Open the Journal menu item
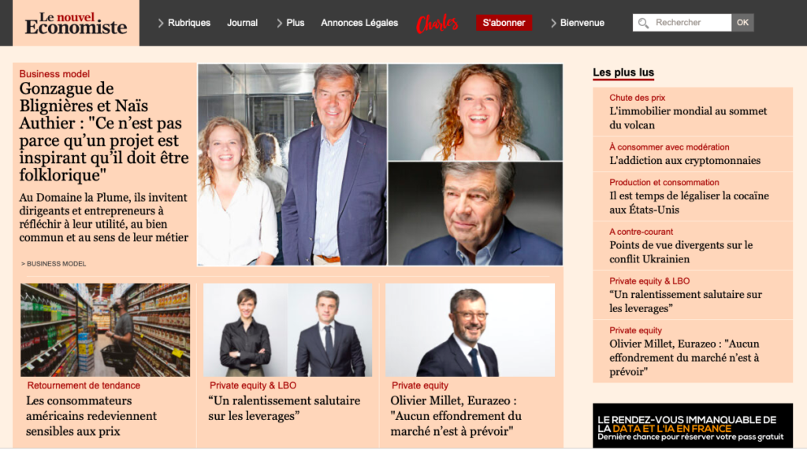The height and width of the screenshot is (450, 807). click(243, 23)
